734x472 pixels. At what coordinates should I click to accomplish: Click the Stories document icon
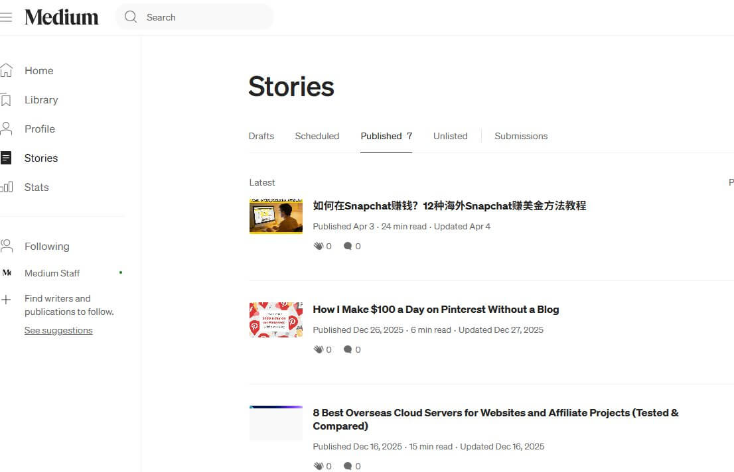[6, 158]
